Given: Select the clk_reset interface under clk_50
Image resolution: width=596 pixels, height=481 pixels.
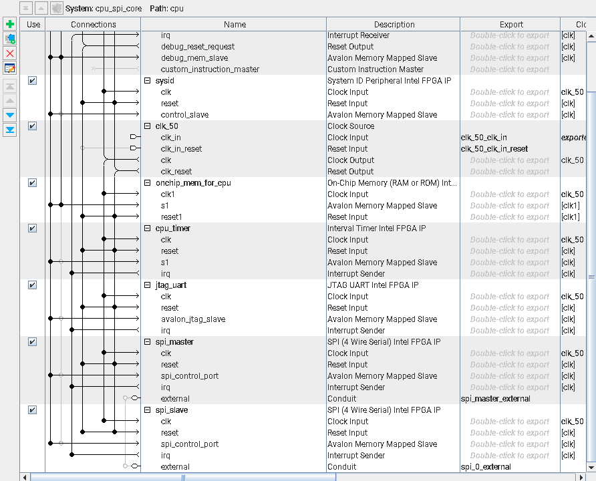Looking at the screenshot, I should [x=176, y=172].
